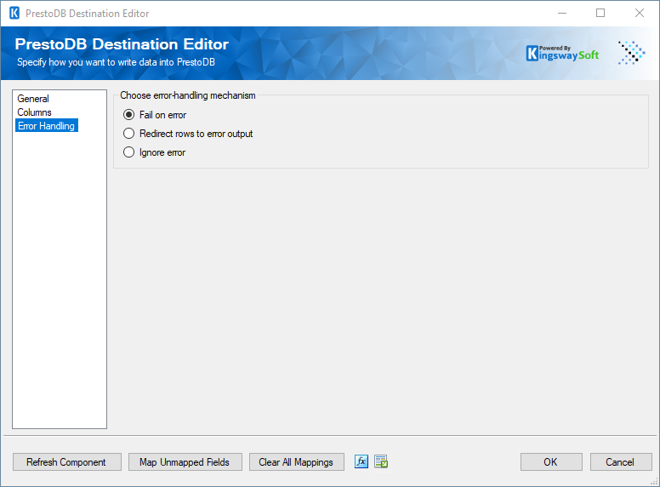
Task: Select the Ignore error radio button
Action: tap(155, 152)
